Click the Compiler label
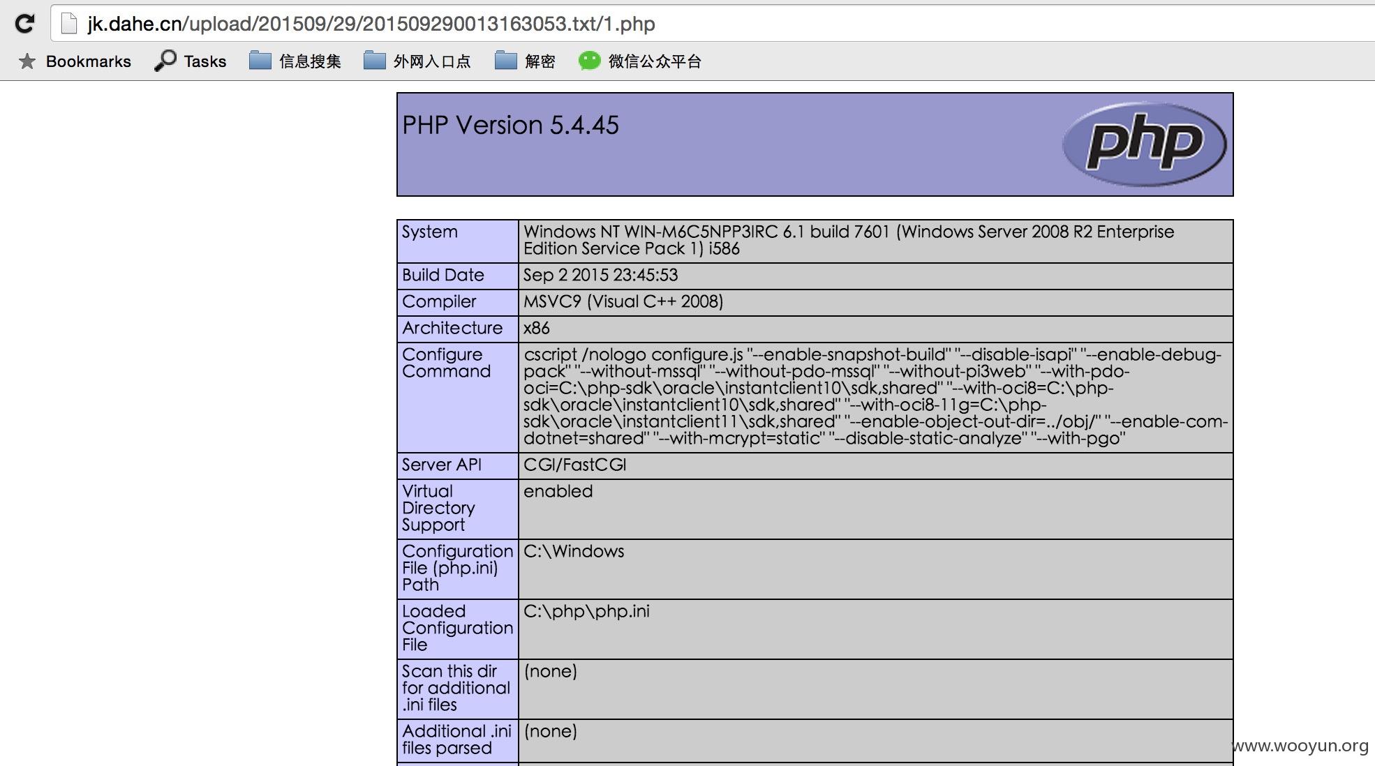Viewport: 1375px width, 766px height. [439, 302]
